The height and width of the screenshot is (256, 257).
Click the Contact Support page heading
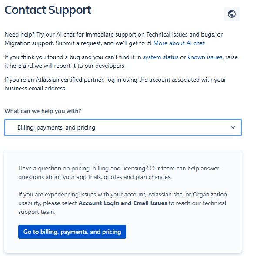48,10
